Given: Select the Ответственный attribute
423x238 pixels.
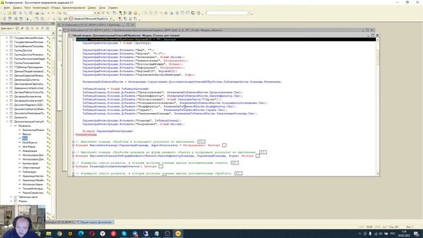Looking at the screenshot, I should tap(31, 167).
